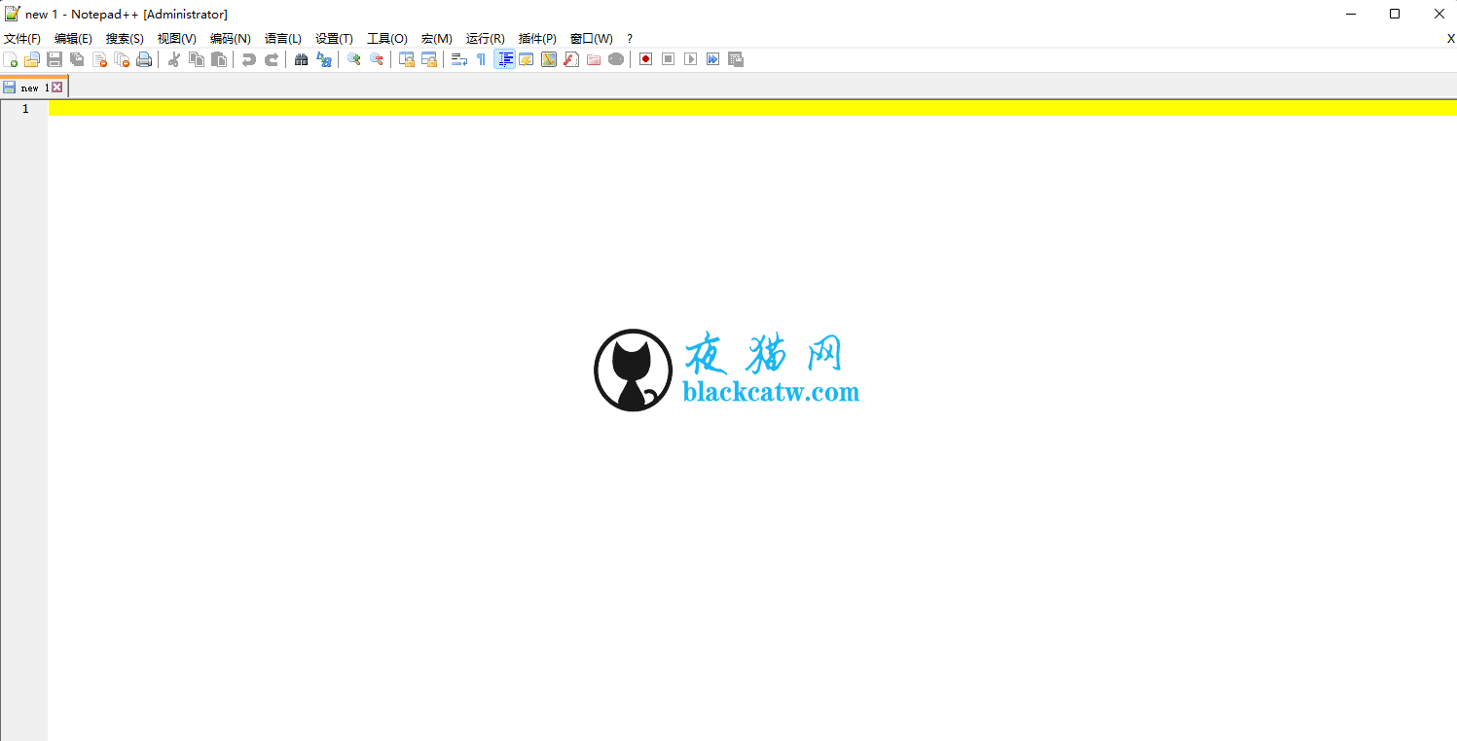Image resolution: width=1457 pixels, height=741 pixels.
Task: Open the 编码(N) menu
Action: tap(231, 39)
